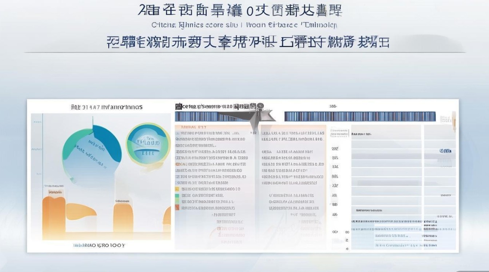Click the blue link inside the table
Image resolution: width=489 pixels, height=272 pixels.
(445, 150)
